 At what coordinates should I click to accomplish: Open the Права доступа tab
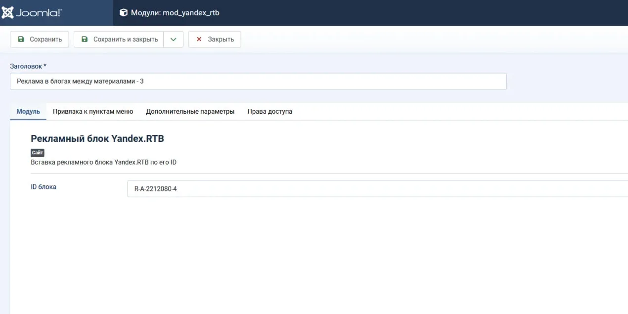(x=269, y=111)
